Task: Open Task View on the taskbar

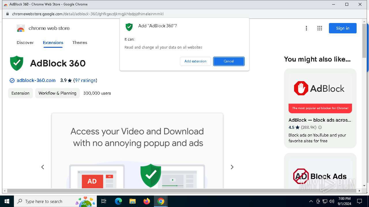Action: pyautogui.click(x=104, y=201)
